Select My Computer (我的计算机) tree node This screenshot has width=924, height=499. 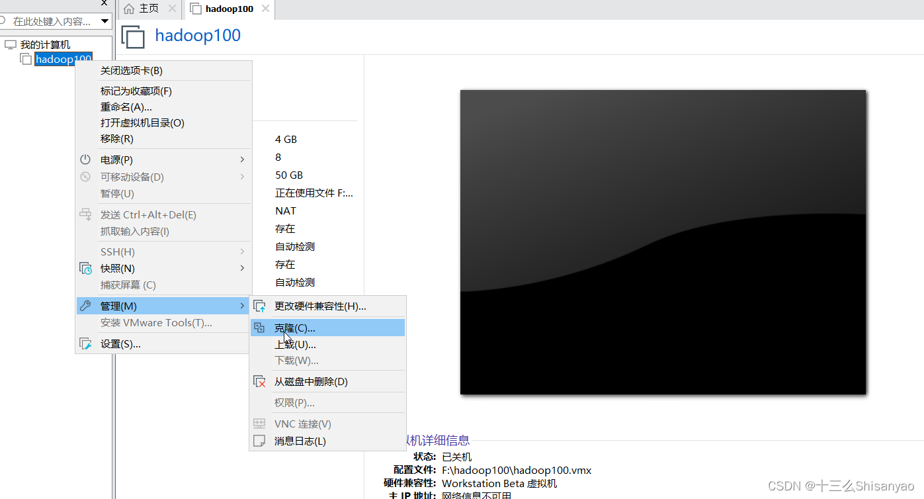[x=45, y=45]
